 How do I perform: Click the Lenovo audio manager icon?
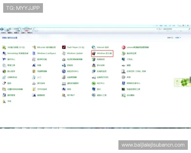(x=124, y=47)
